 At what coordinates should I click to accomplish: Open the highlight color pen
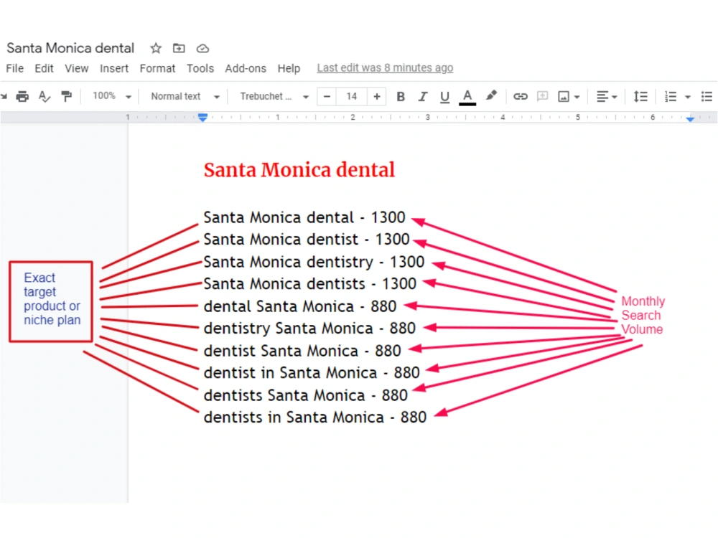click(491, 95)
